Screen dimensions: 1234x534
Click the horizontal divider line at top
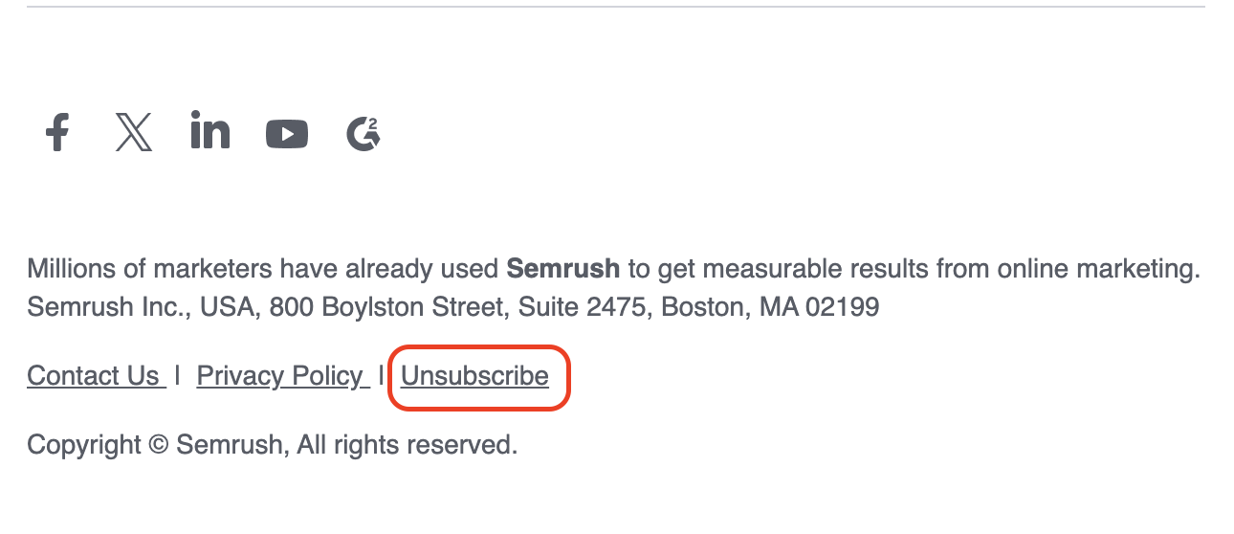click(x=616, y=8)
